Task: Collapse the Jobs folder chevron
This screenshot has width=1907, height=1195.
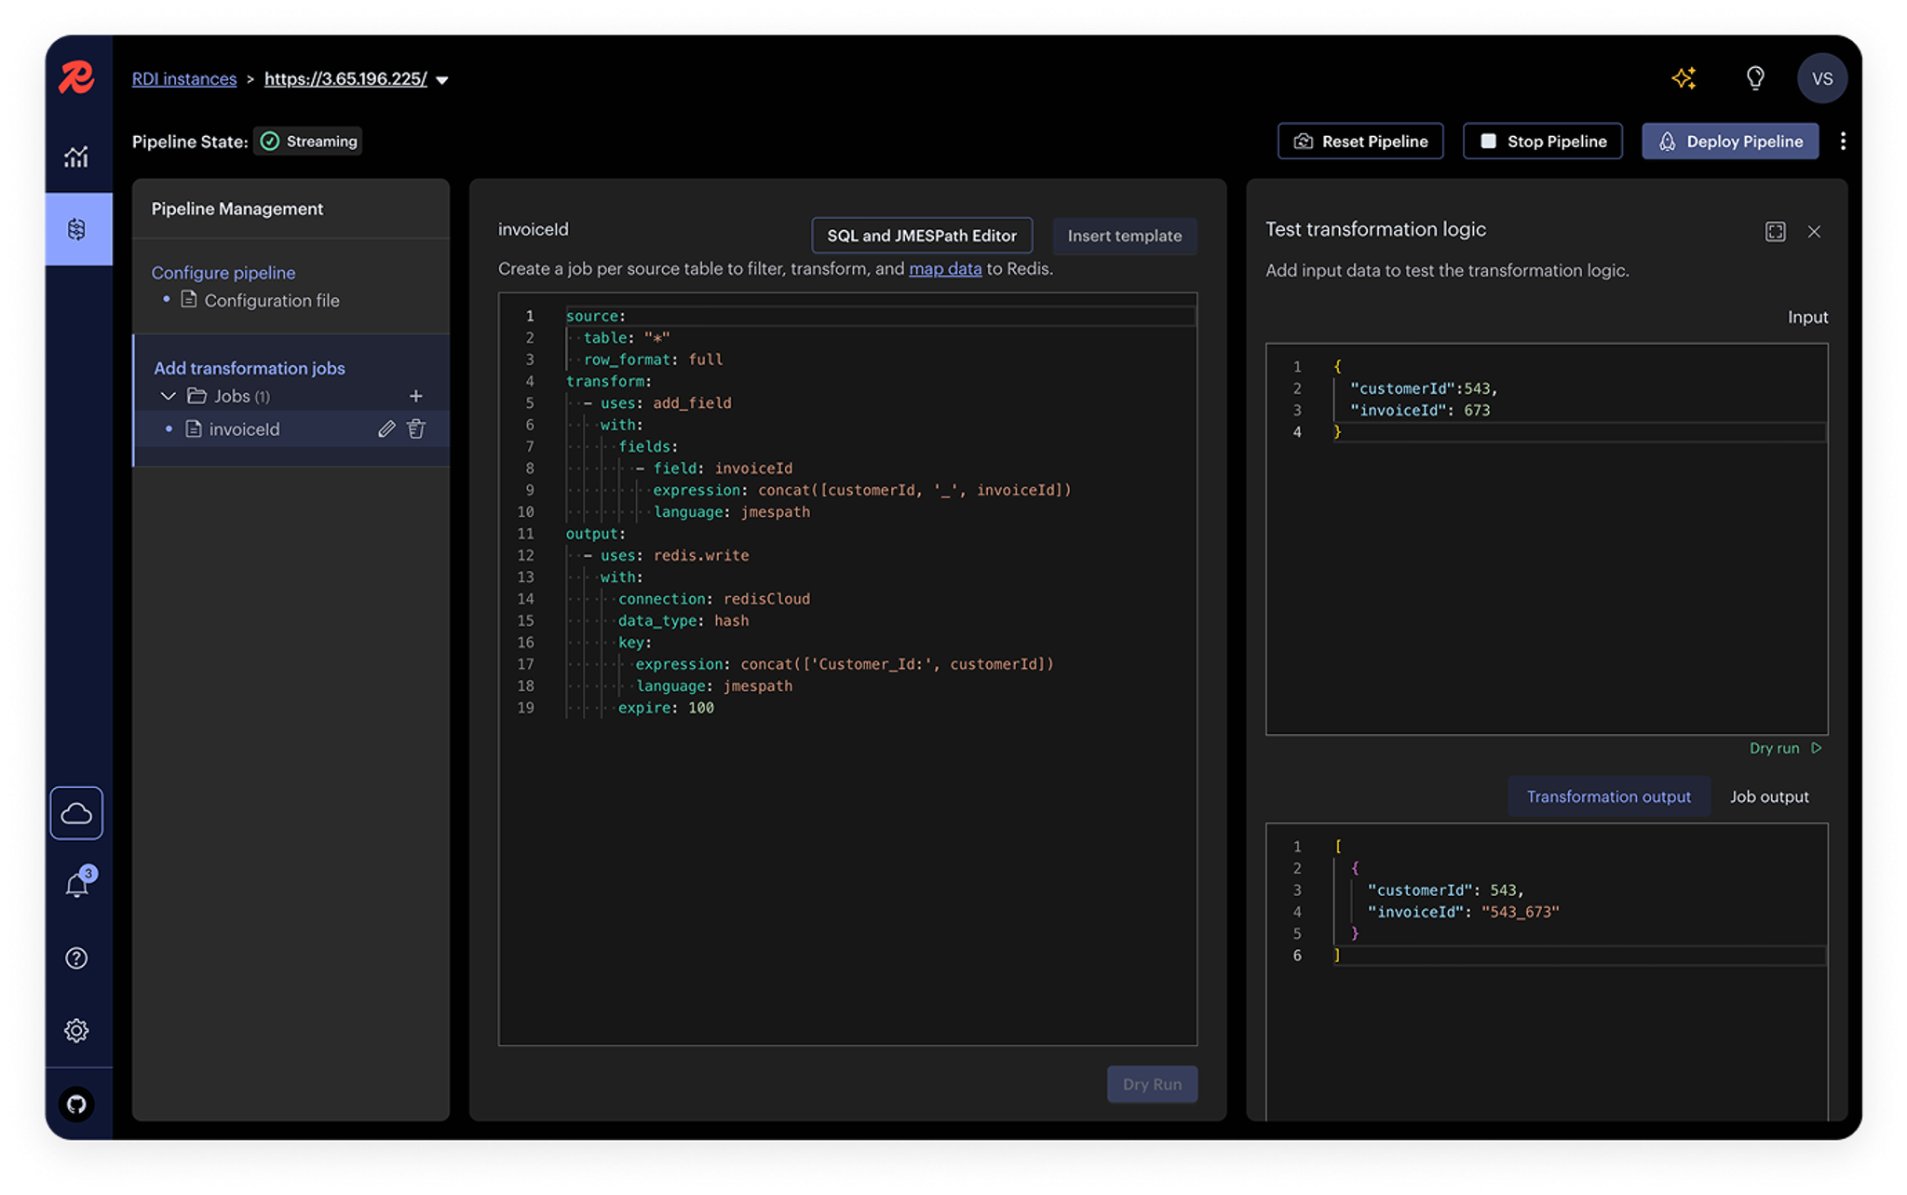Action: click(x=169, y=397)
